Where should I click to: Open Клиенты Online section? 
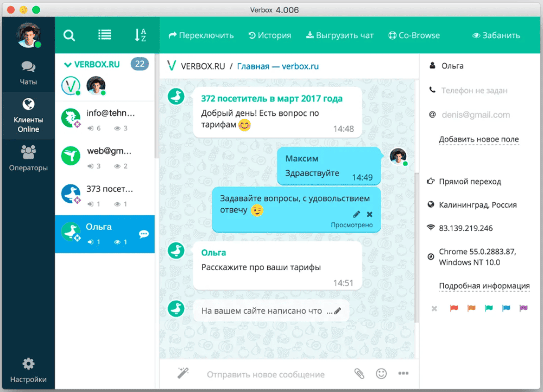(x=28, y=115)
